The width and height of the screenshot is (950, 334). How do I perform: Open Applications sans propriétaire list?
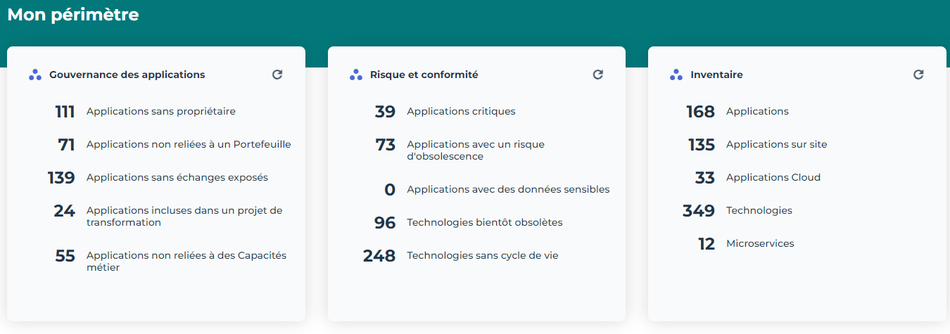pyautogui.click(x=160, y=111)
